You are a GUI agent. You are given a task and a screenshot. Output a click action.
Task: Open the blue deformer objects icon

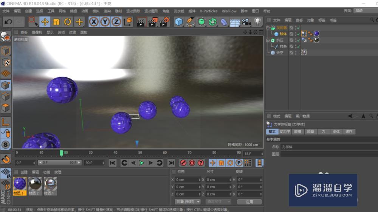point(224,22)
